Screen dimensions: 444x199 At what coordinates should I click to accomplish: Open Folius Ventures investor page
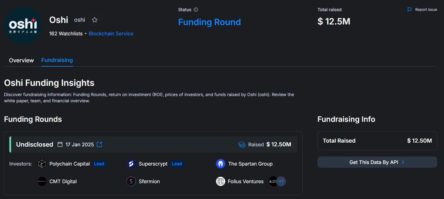(x=246, y=182)
